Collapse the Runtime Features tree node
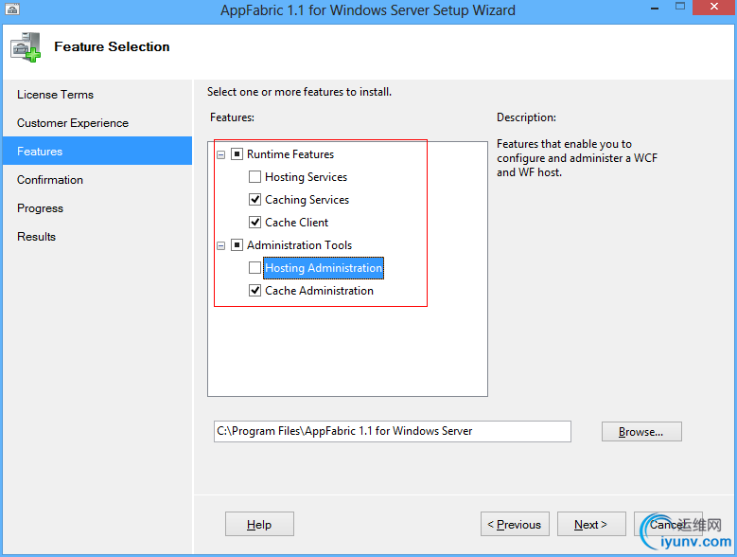 point(221,154)
